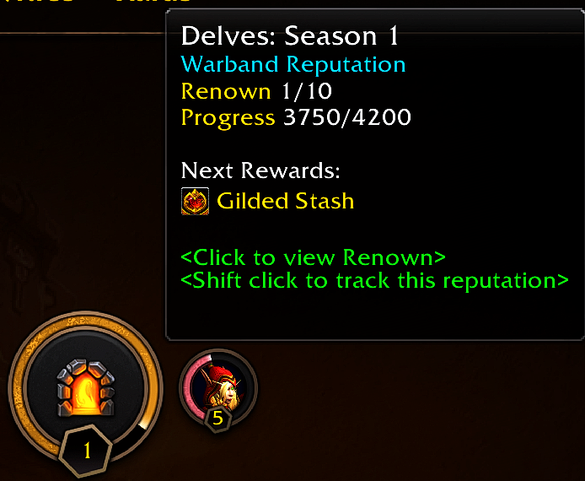The image size is (585, 481).
Task: Select the Gilded Stash reward icon
Action: (195, 202)
